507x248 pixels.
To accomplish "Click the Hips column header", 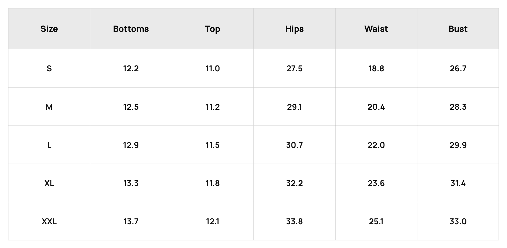I will [x=294, y=29].
